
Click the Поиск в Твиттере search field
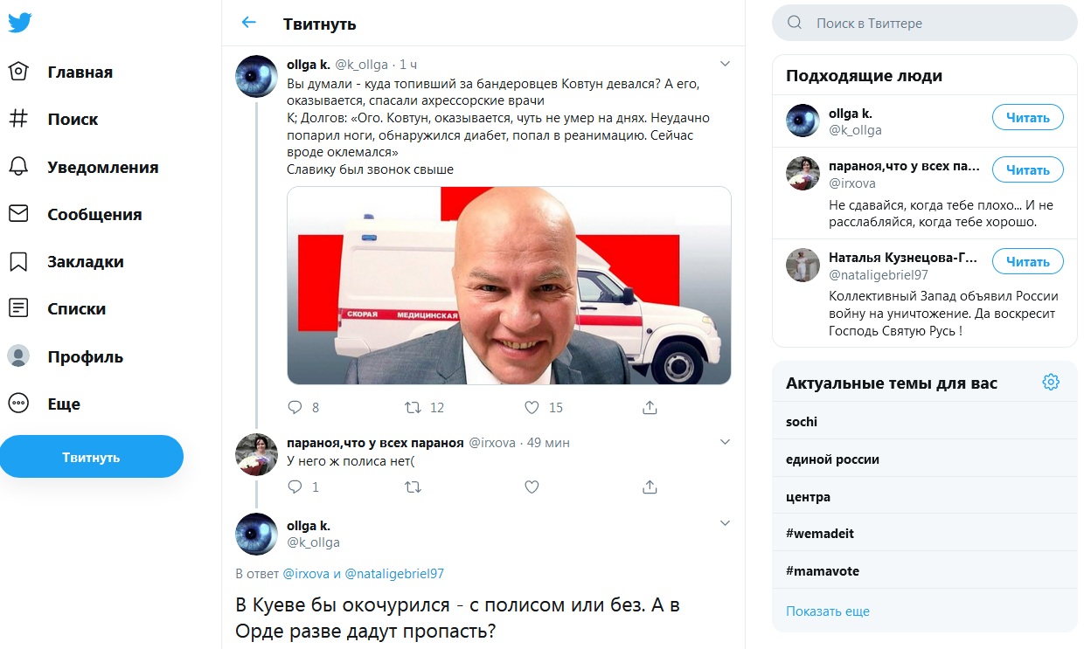tap(925, 23)
